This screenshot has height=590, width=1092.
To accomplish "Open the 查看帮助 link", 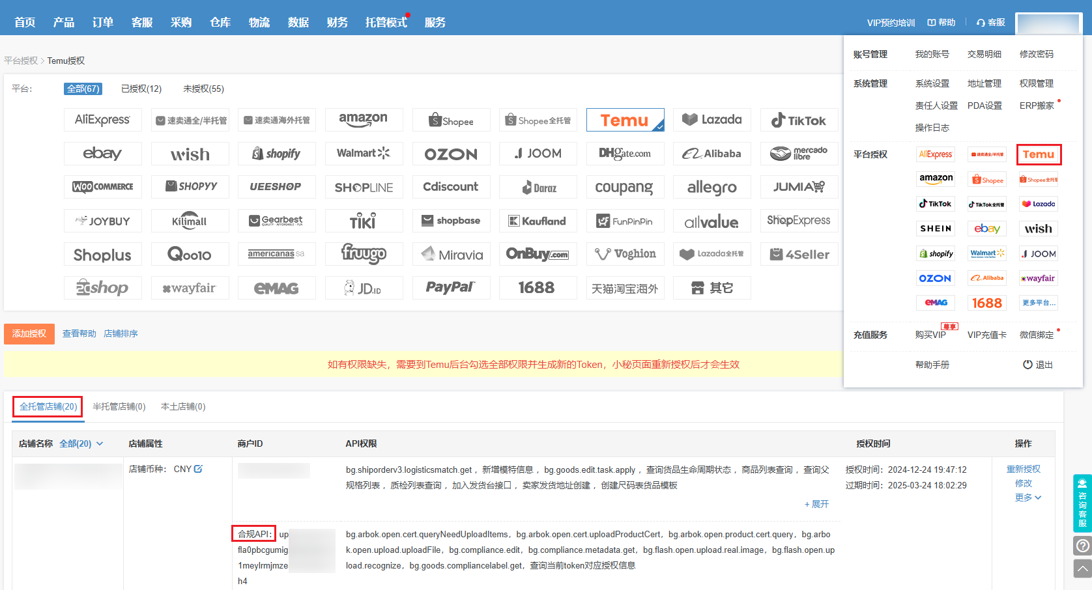I will (79, 333).
